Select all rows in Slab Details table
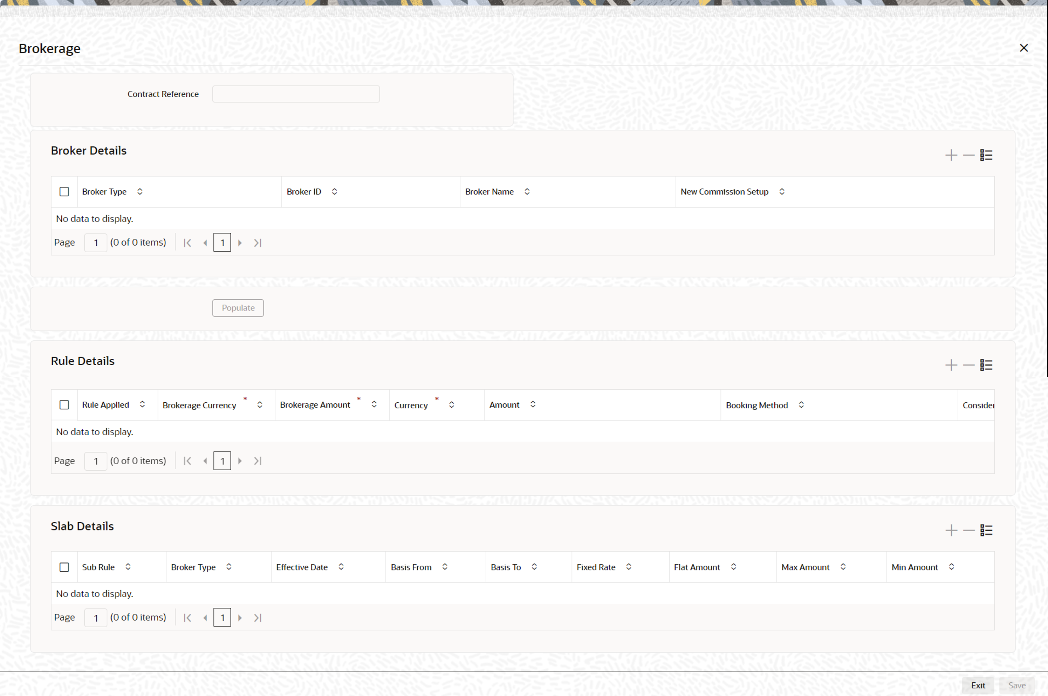This screenshot has height=696, width=1048. coord(64,567)
